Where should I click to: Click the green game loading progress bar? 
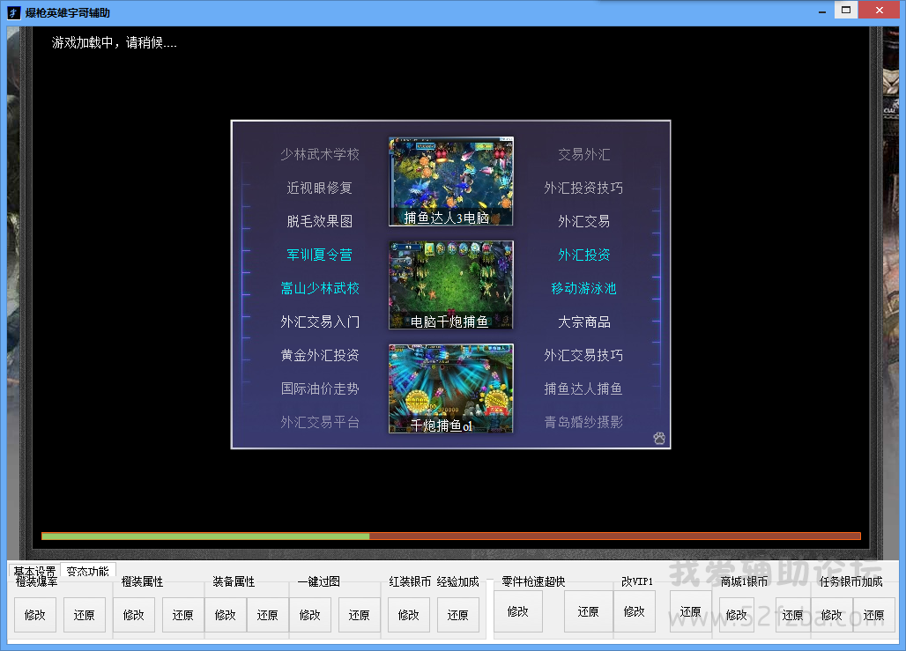pos(451,536)
